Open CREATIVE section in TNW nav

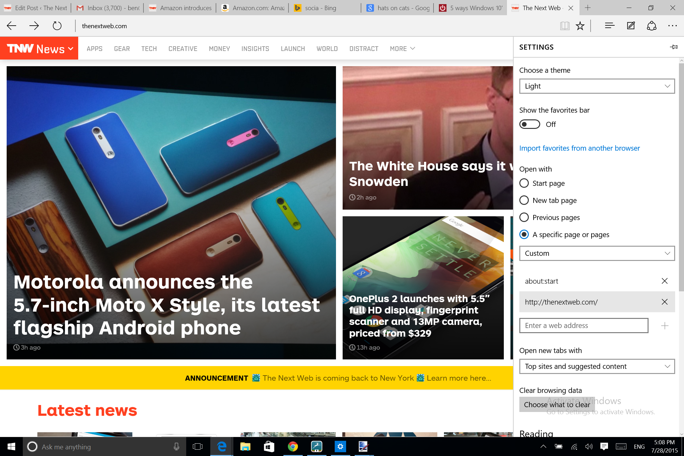pyautogui.click(x=183, y=49)
